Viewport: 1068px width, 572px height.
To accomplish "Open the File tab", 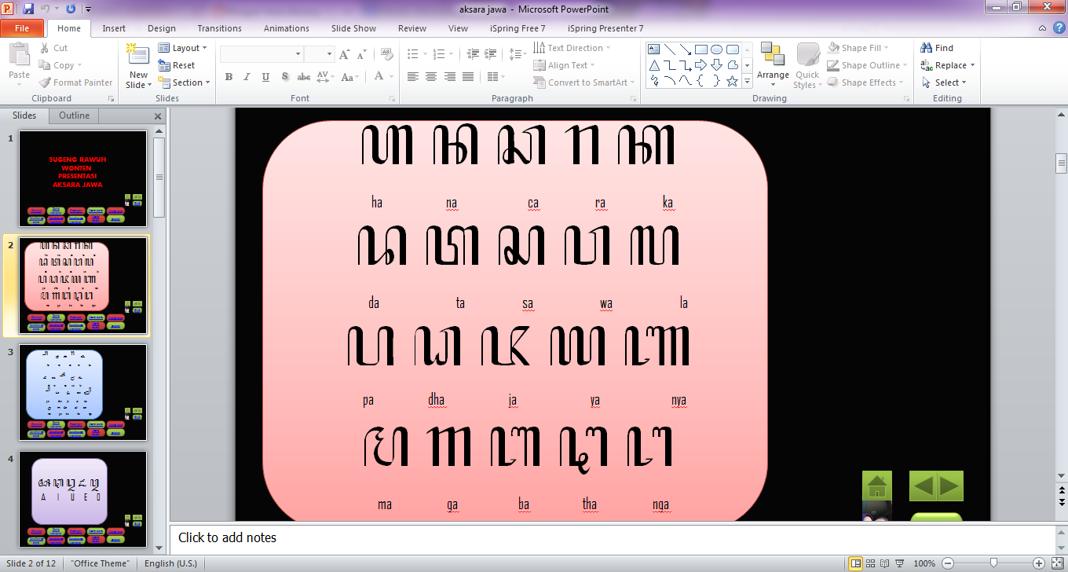I will click(x=22, y=28).
